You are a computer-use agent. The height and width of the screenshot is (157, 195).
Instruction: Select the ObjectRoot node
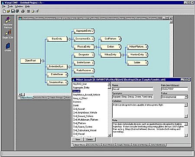coord(30,61)
